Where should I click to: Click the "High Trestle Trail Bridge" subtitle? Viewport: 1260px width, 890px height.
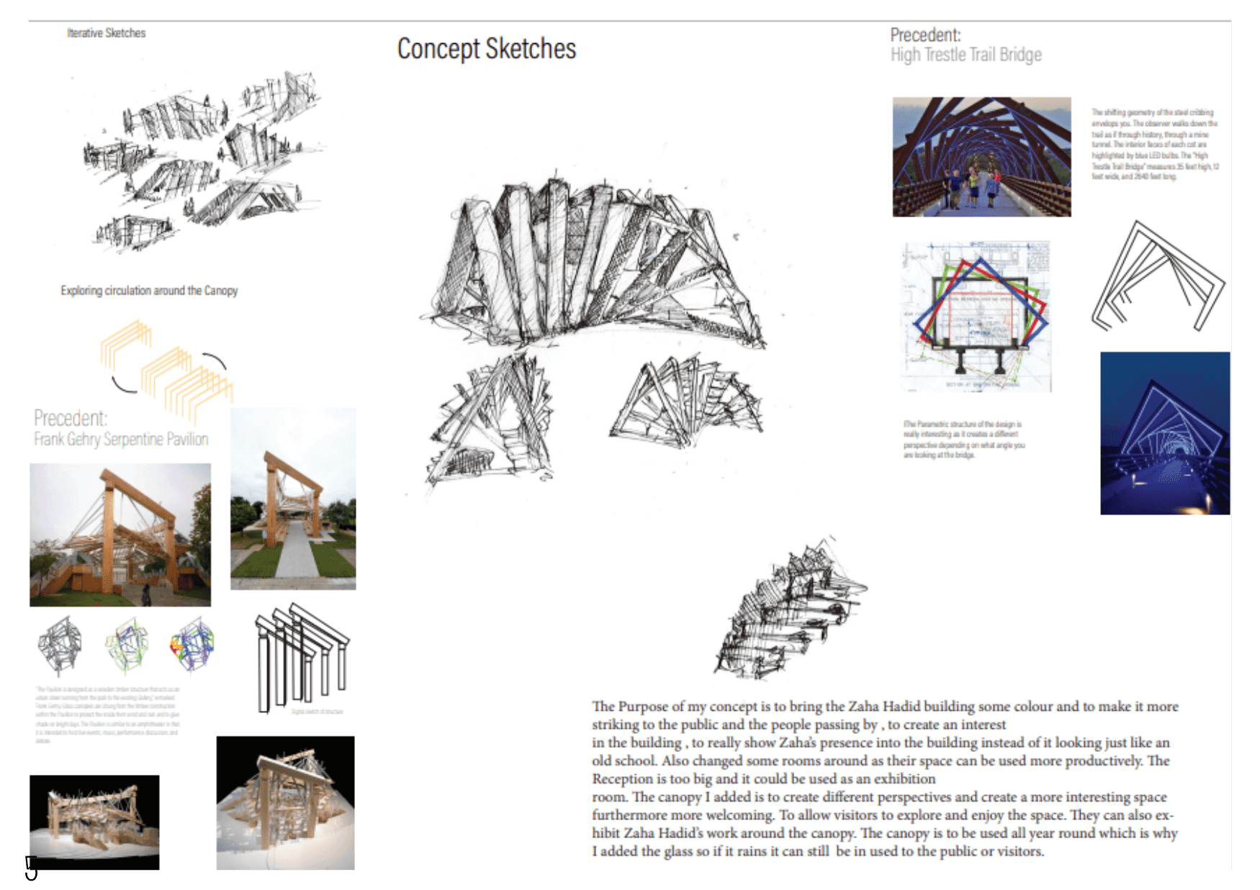(x=966, y=55)
